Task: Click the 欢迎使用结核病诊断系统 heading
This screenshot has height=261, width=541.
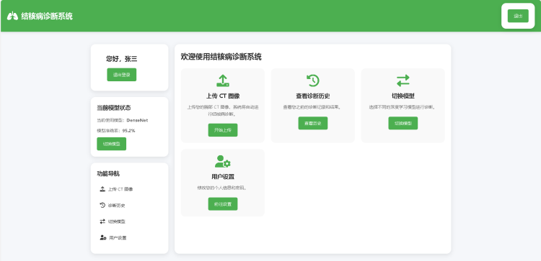Action: coord(221,57)
